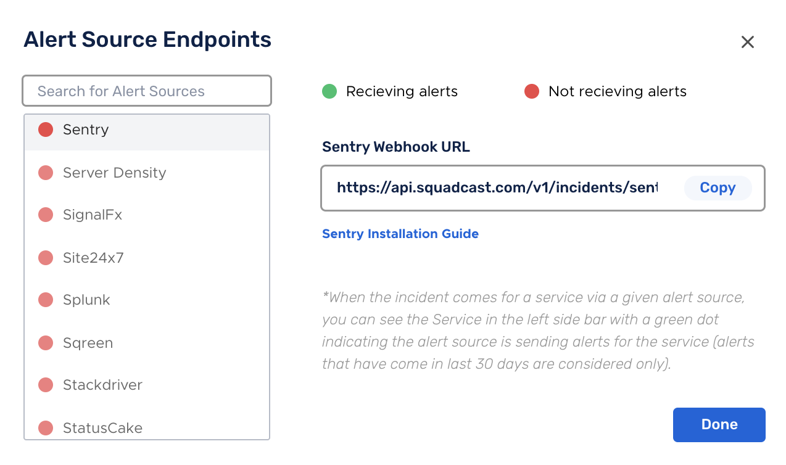
Task: Click the red dot next to Sqreen
Action: point(46,343)
